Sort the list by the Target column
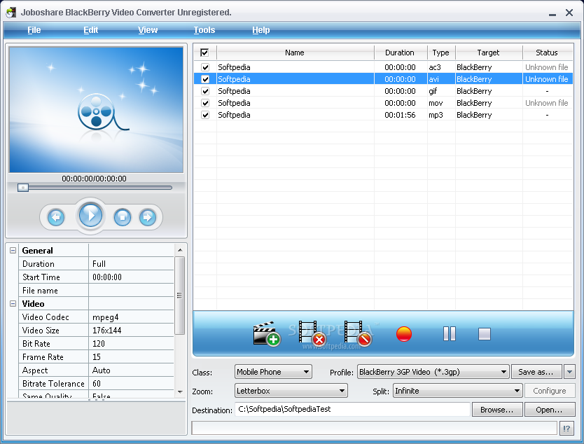Screen dimensions: 584x444 (x=489, y=53)
